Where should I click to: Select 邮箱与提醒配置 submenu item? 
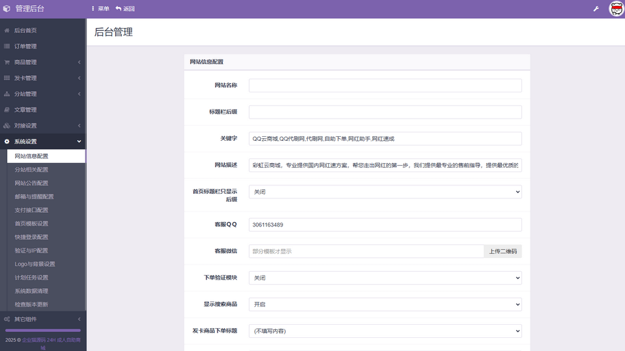click(46, 196)
